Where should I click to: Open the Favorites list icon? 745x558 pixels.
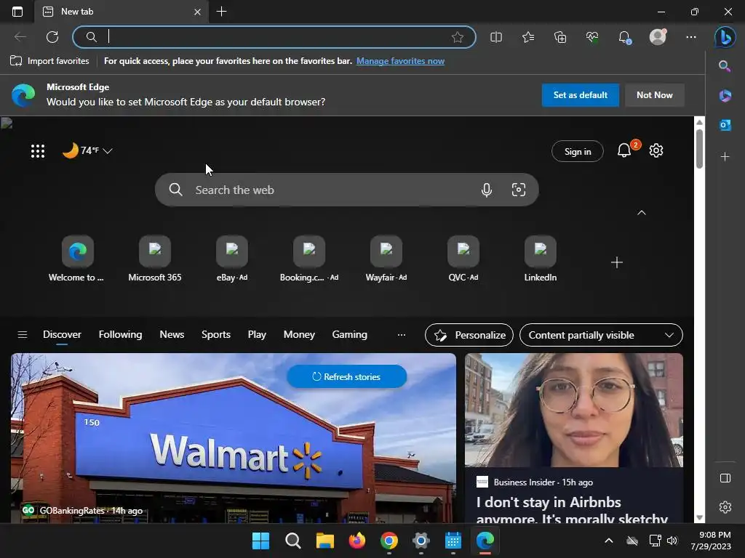[528, 37]
